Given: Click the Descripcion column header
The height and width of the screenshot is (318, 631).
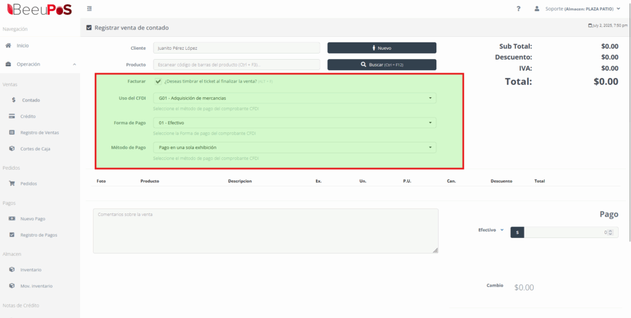Looking at the screenshot, I should pyautogui.click(x=240, y=181).
